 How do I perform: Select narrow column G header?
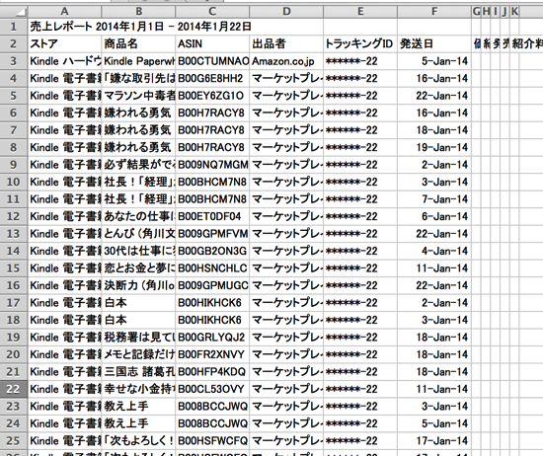pyautogui.click(x=477, y=12)
